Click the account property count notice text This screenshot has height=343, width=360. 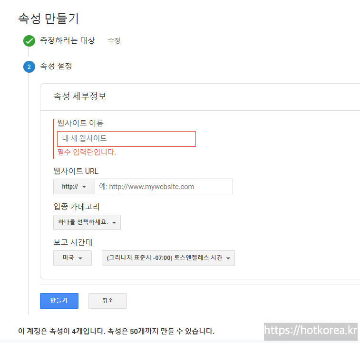click(x=116, y=331)
